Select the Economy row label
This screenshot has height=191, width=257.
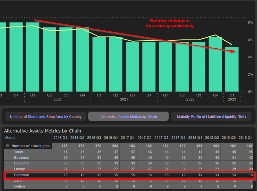point(22,163)
